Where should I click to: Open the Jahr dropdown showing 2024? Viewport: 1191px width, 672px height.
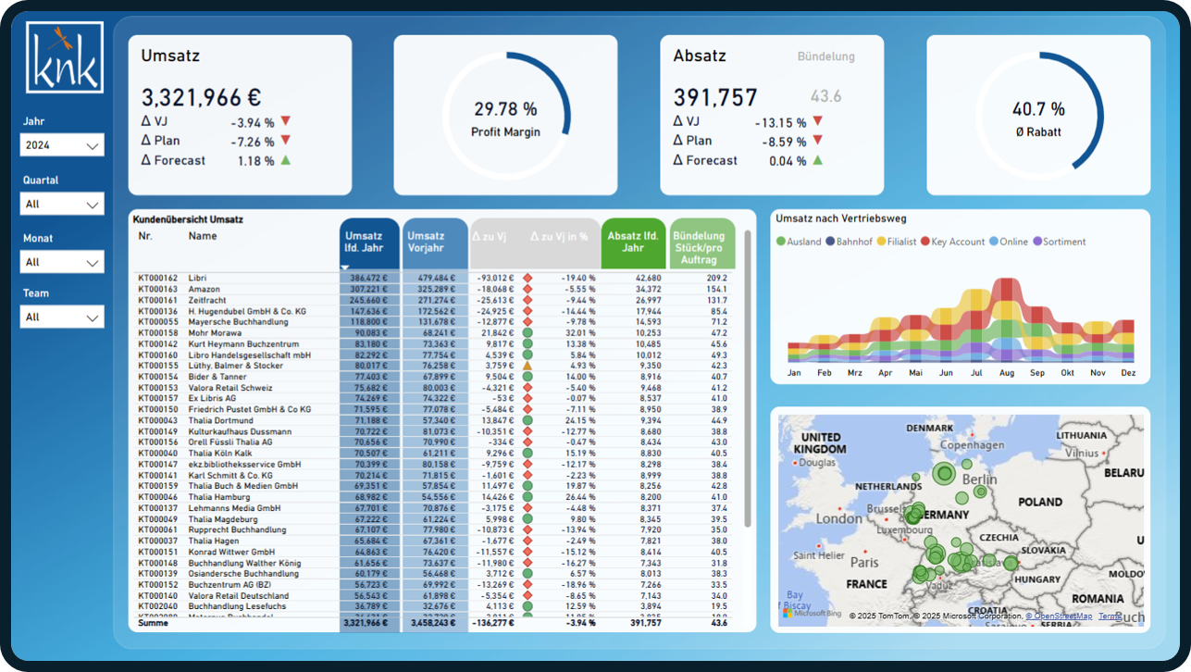(x=62, y=145)
